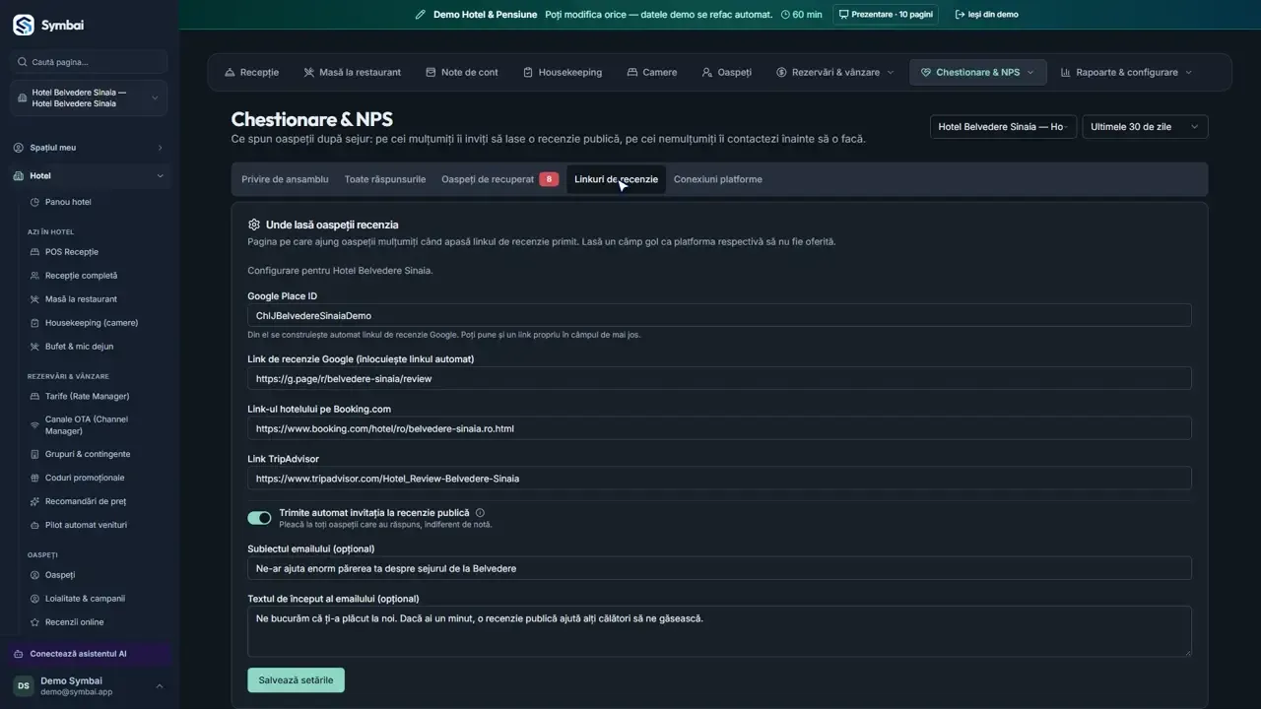The image size is (1261, 709).
Task: Open the Note de cont navigation item
Action: point(462,72)
